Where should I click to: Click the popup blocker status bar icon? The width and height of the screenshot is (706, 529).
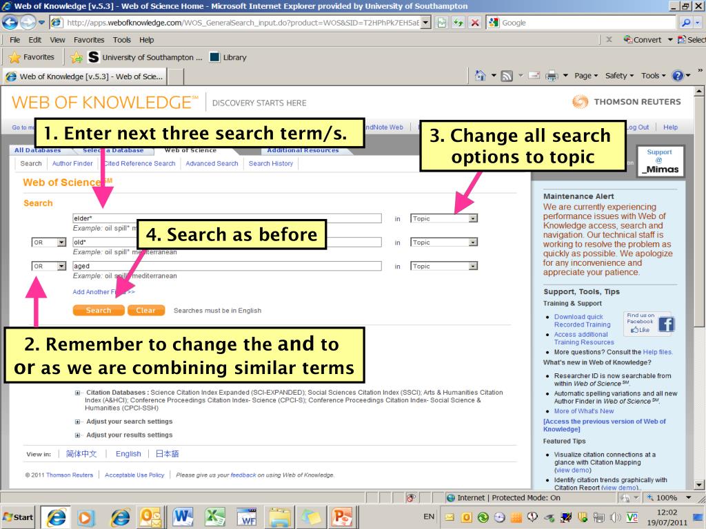pyautogui.click(x=411, y=497)
